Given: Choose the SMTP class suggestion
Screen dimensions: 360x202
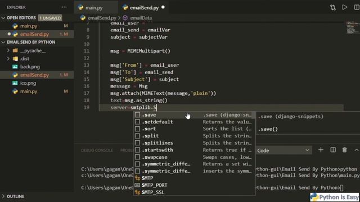Looking at the screenshot, I should tap(194, 178).
